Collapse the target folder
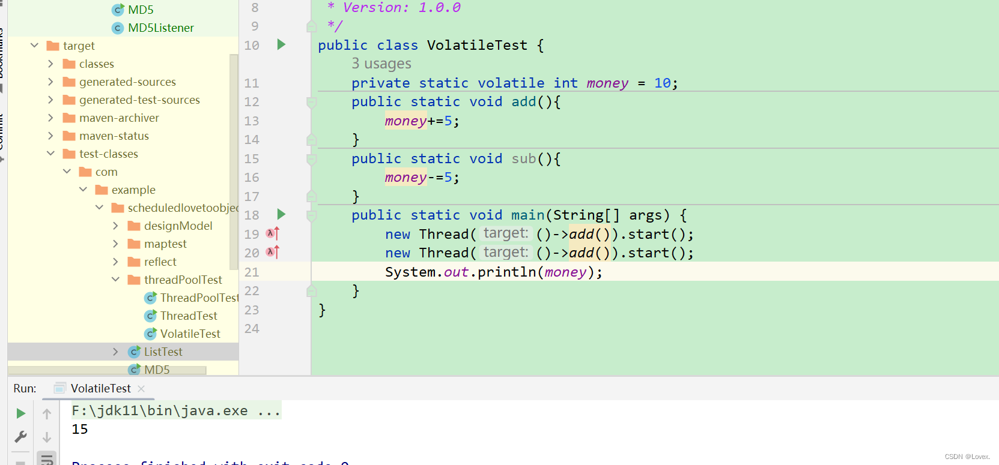999x465 pixels. tap(34, 46)
